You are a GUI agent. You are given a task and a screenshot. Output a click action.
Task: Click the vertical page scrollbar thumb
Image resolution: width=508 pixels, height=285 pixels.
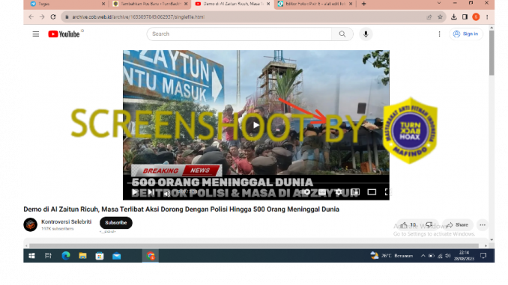[x=492, y=53]
